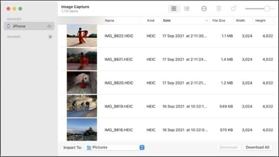Select the IMG_9820.HEIC file row

pos(119,83)
